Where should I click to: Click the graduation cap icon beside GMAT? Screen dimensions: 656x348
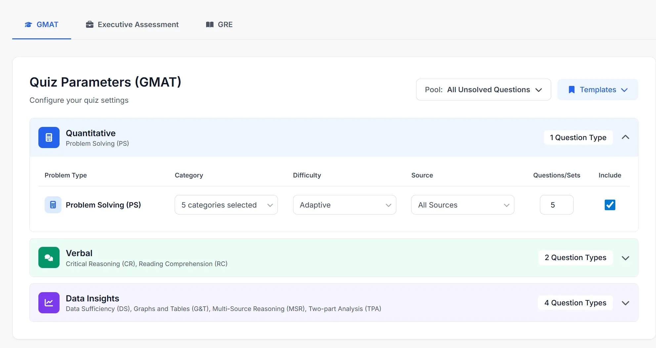pyautogui.click(x=28, y=25)
